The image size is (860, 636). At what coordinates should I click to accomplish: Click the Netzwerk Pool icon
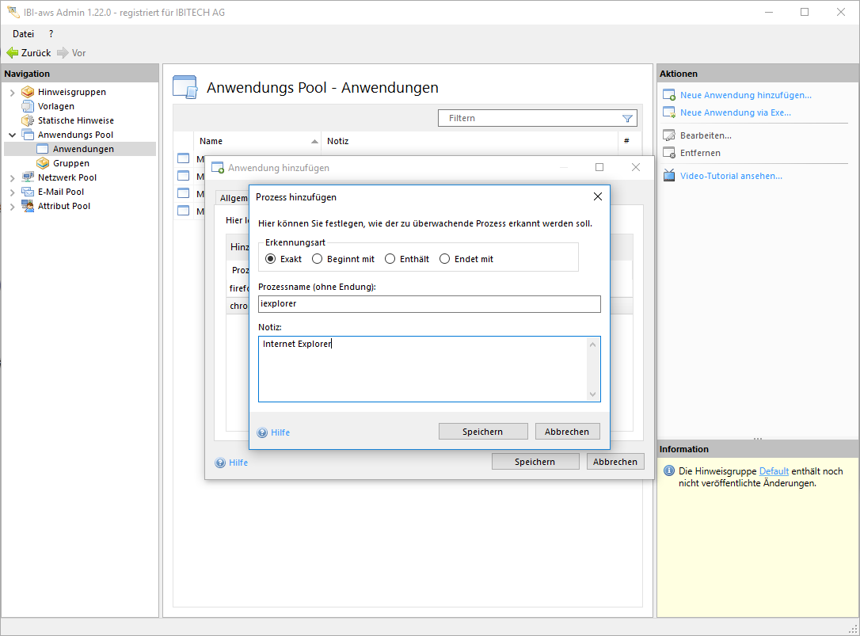coord(29,177)
